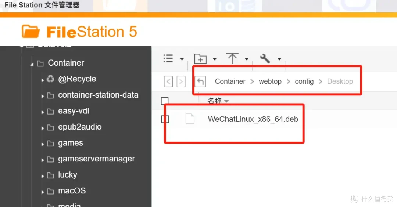Click the folder icon beside Container

coord(40,63)
